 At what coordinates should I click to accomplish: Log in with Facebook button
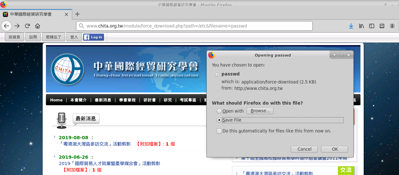click(x=93, y=37)
